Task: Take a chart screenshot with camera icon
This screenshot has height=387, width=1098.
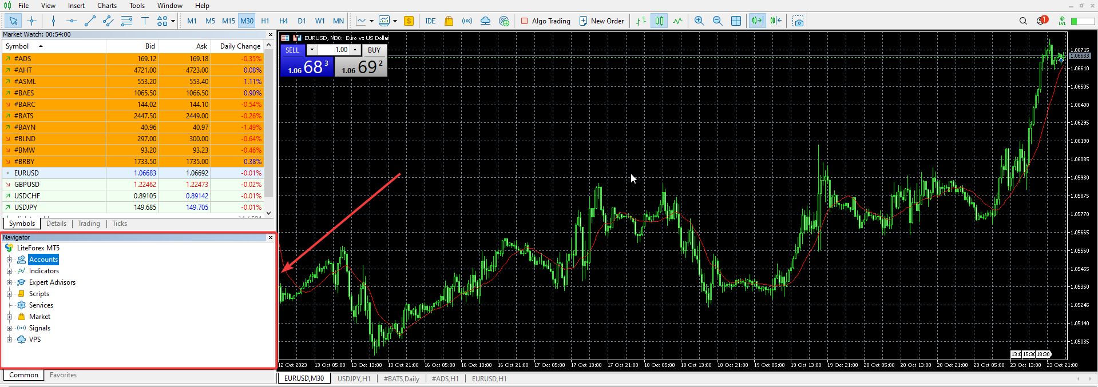Action: (x=798, y=21)
